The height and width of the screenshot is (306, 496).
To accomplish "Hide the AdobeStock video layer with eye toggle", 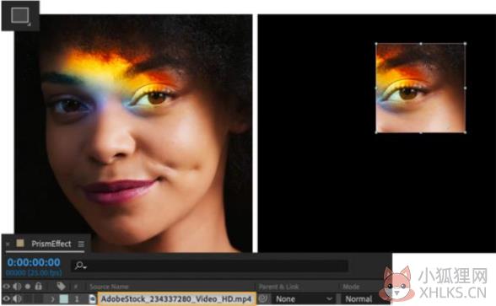I will 7,298.
